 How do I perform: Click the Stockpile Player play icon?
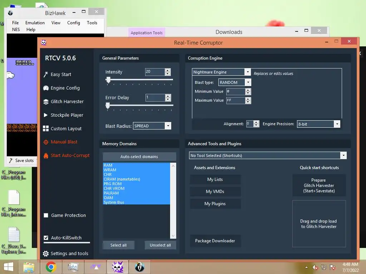(x=46, y=115)
